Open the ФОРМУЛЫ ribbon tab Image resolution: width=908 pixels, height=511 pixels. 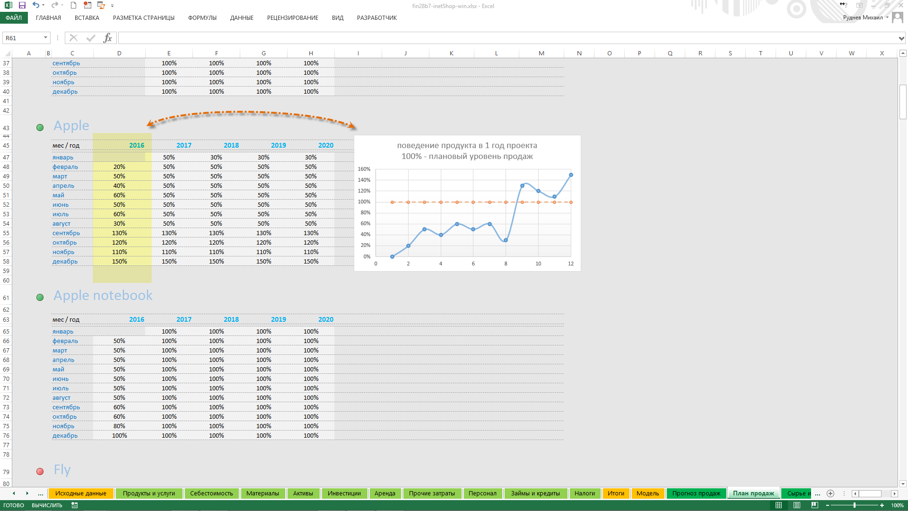click(x=202, y=18)
